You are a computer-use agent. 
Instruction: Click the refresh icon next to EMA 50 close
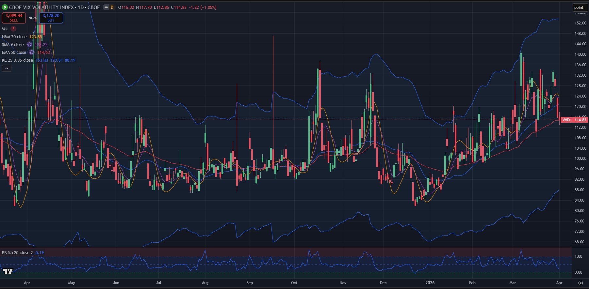coord(32,52)
